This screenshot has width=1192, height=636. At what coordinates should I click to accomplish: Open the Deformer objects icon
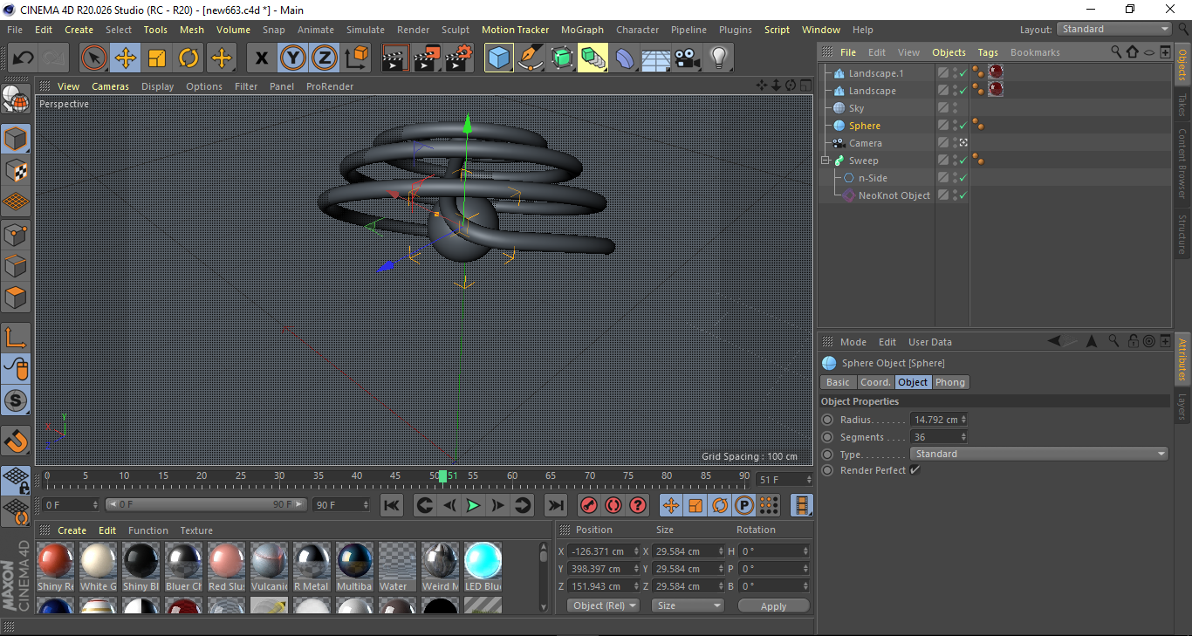coord(625,58)
